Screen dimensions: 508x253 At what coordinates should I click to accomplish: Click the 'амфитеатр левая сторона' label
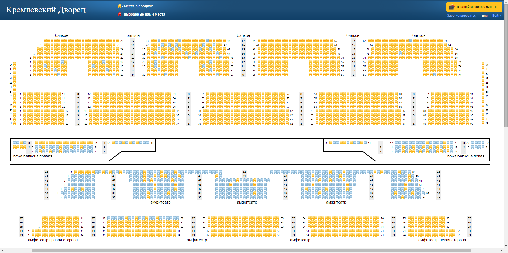pos(442,240)
